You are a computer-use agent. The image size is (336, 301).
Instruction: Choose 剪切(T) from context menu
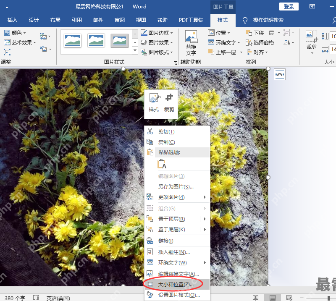tap(177, 131)
